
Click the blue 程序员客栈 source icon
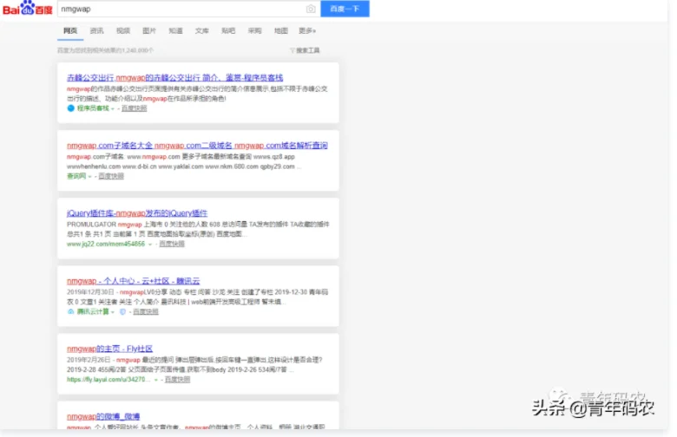point(71,108)
